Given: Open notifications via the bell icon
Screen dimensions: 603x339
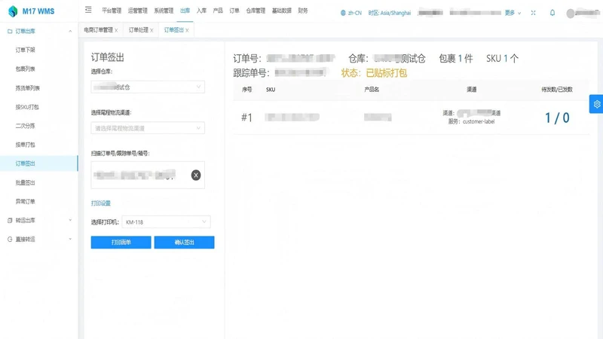Looking at the screenshot, I should (552, 13).
